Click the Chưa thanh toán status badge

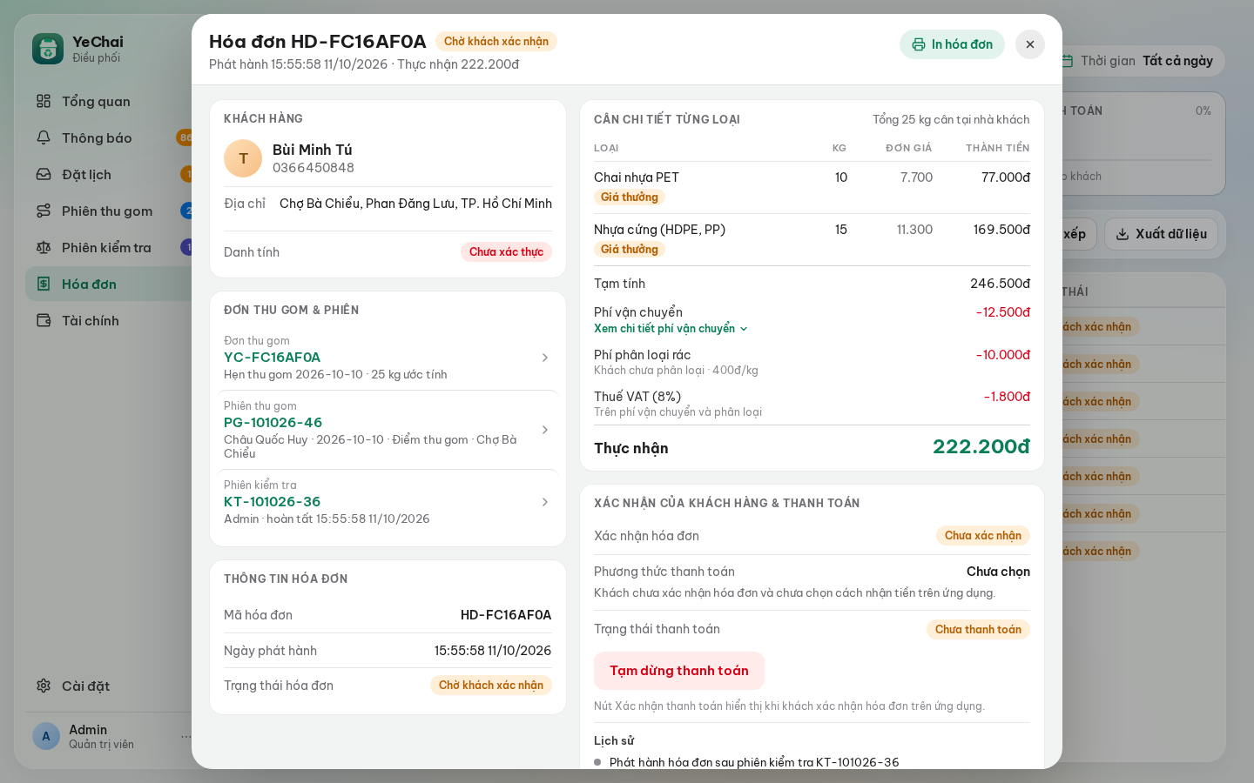978,629
